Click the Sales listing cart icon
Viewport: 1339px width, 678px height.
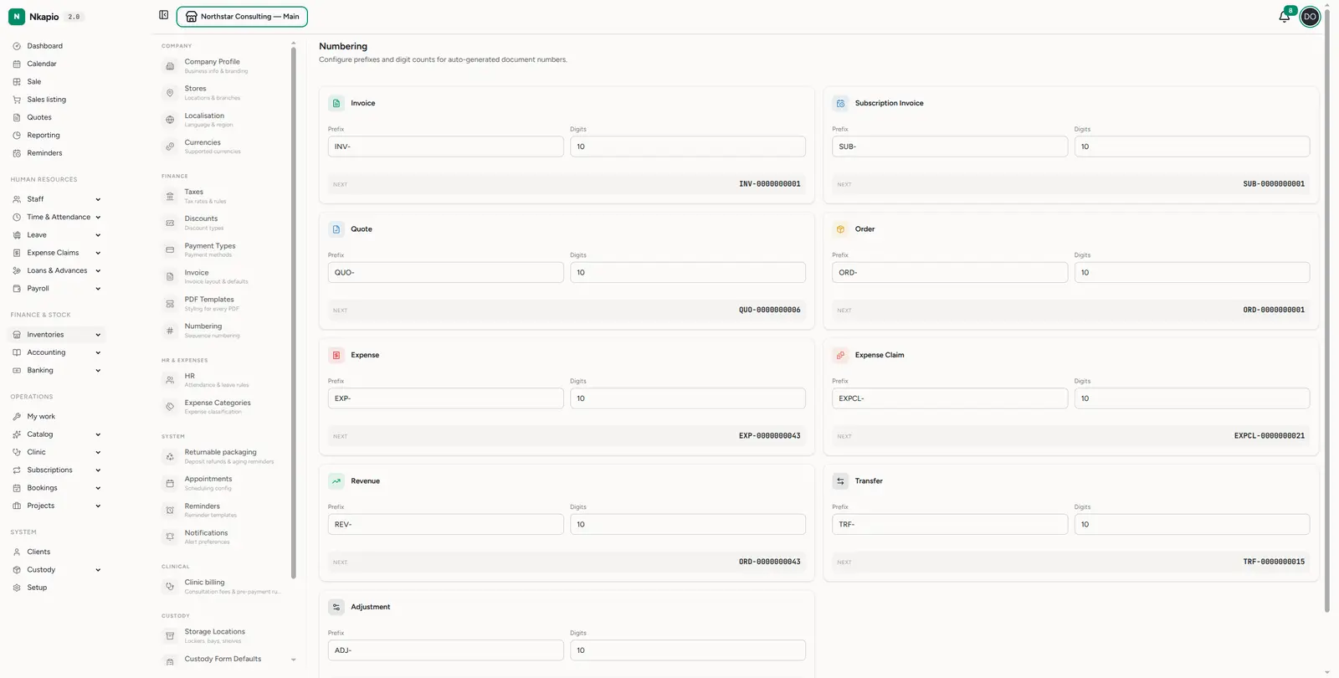point(17,100)
